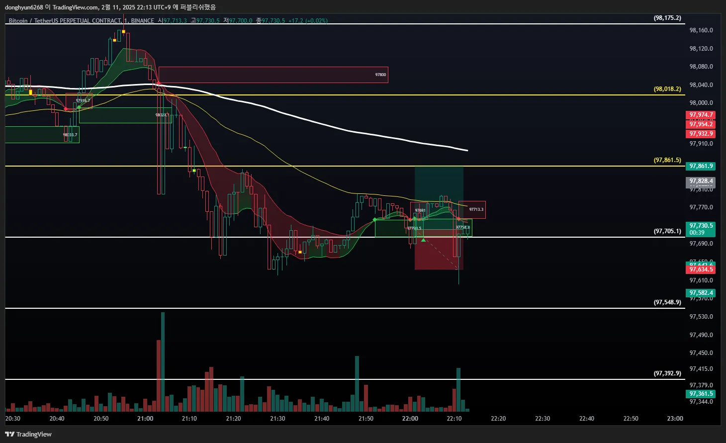Click the red price tag 97,932.9
This screenshot has height=443, width=726.
coord(701,134)
